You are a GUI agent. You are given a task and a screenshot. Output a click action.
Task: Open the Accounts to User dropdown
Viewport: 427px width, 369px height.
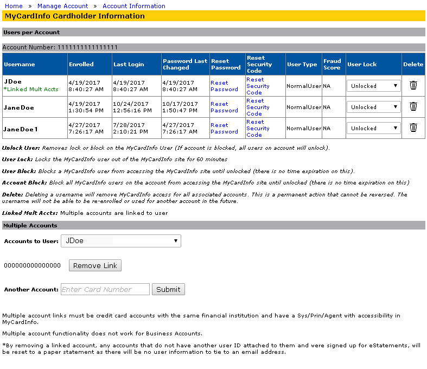(120, 241)
